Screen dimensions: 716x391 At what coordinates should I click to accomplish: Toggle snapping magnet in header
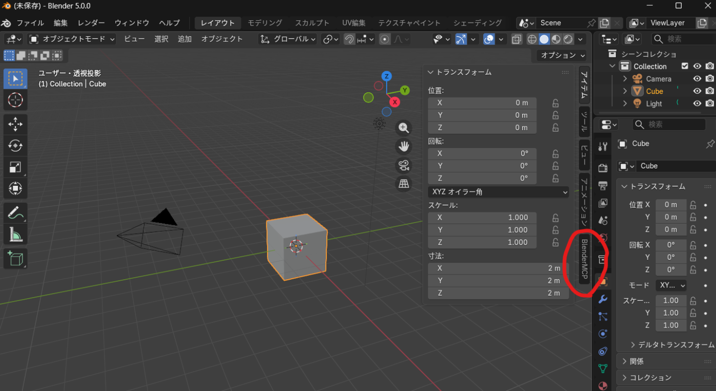349,39
